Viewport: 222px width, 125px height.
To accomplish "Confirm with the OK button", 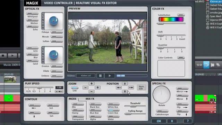I will tap(159, 121).
